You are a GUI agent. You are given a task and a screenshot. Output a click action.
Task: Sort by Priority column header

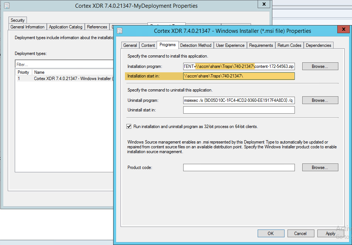click(23, 72)
